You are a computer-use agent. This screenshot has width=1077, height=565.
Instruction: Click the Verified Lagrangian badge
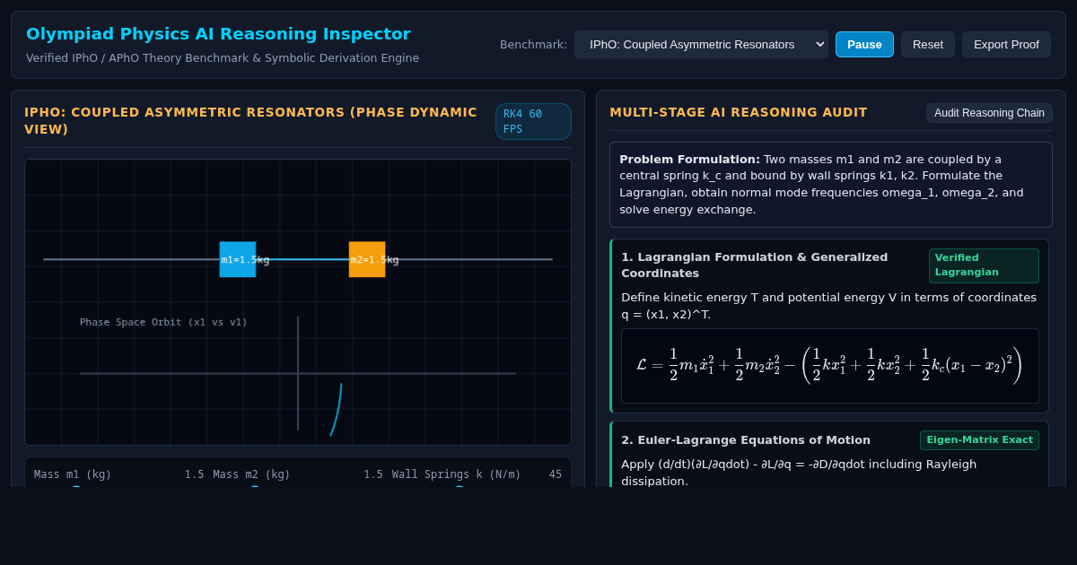click(984, 265)
